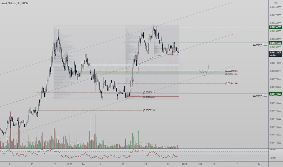The height and width of the screenshot is (167, 283).
Task: Click the 2022 label on time axis
Action: pos(184,164)
